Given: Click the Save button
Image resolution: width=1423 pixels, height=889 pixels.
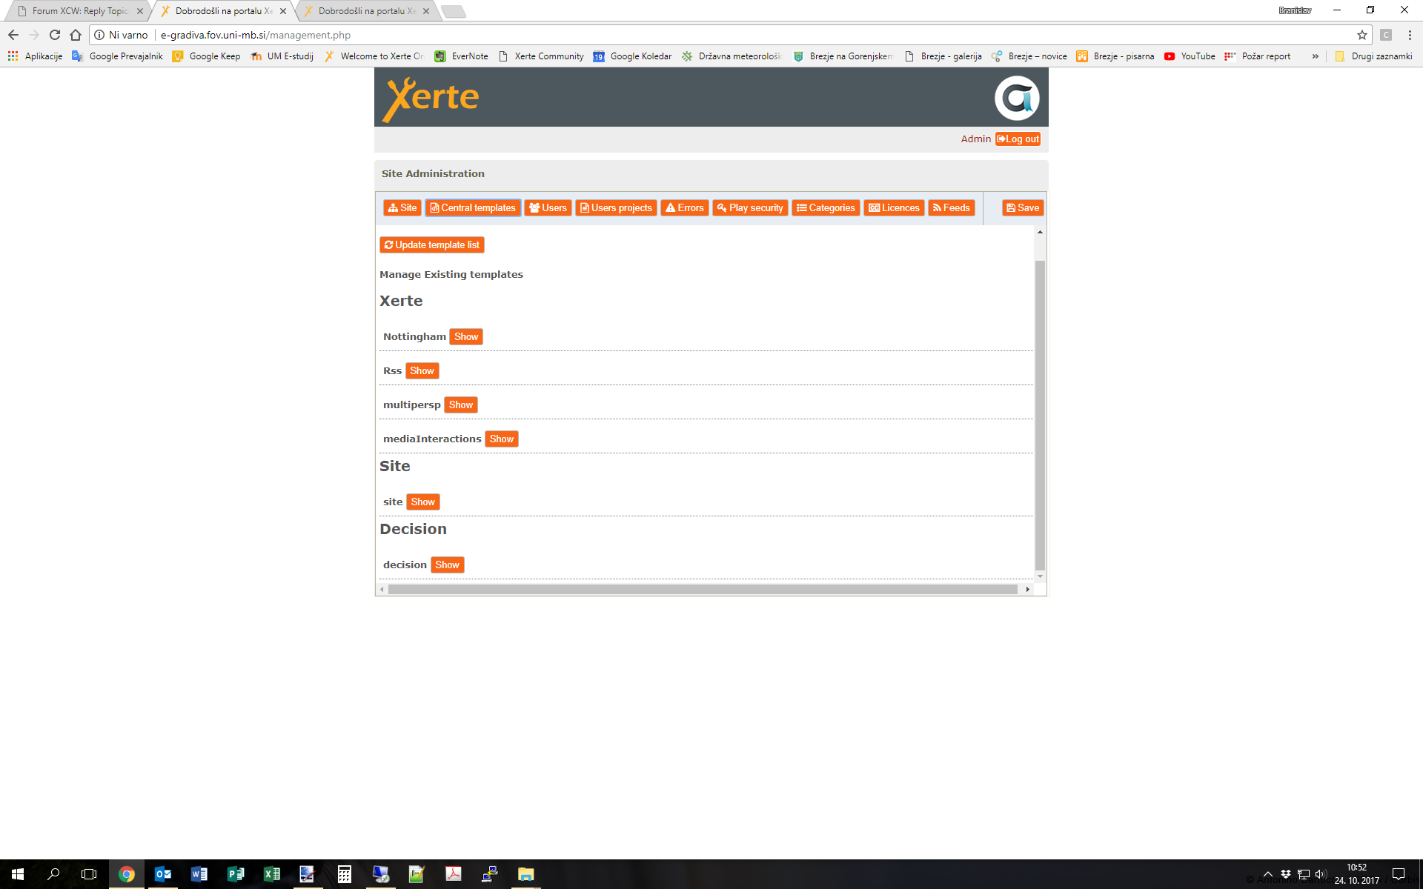Looking at the screenshot, I should [1023, 208].
